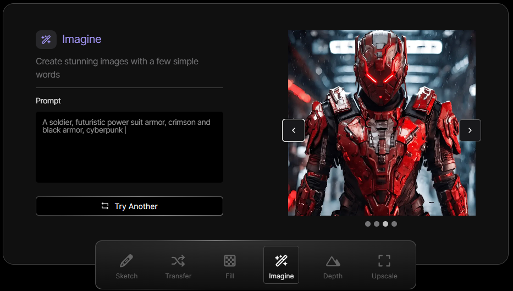Jump to the second carousel dot
This screenshot has height=291, width=513.
[x=377, y=224]
